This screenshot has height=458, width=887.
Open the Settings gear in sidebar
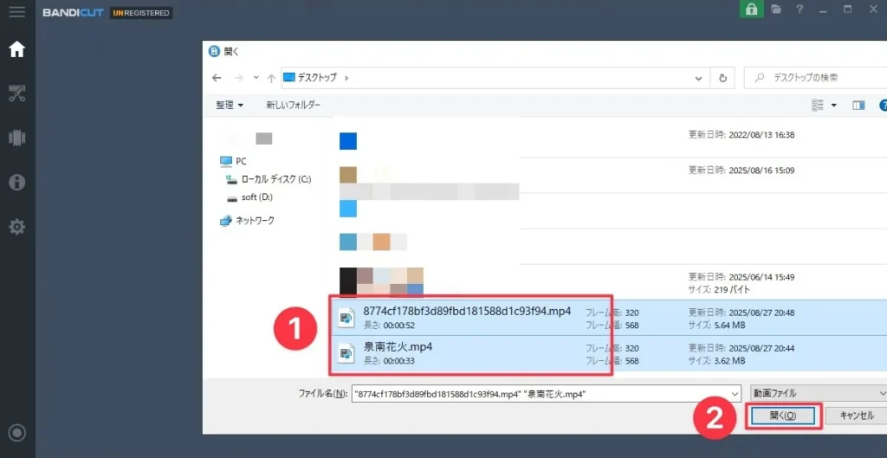point(17,227)
